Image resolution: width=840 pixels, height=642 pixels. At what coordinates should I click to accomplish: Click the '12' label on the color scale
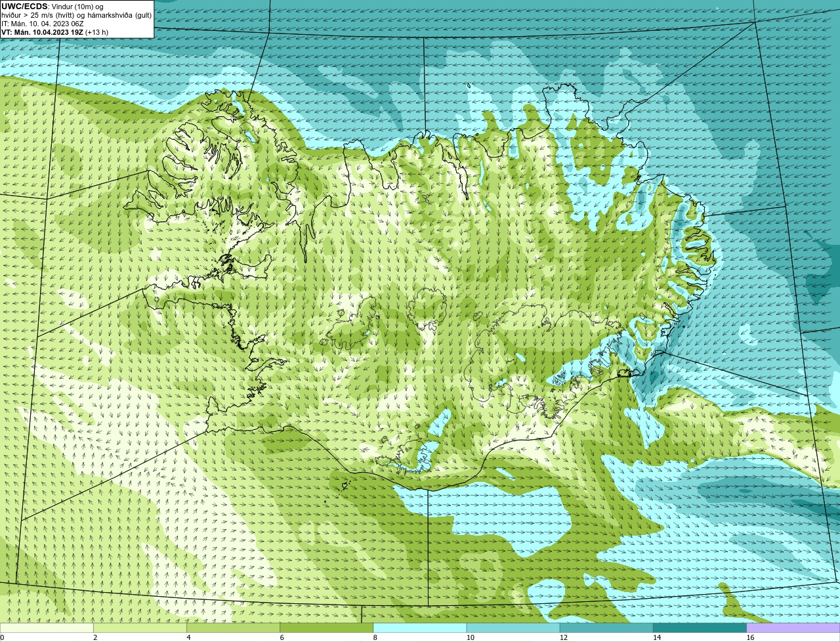pyautogui.click(x=564, y=637)
